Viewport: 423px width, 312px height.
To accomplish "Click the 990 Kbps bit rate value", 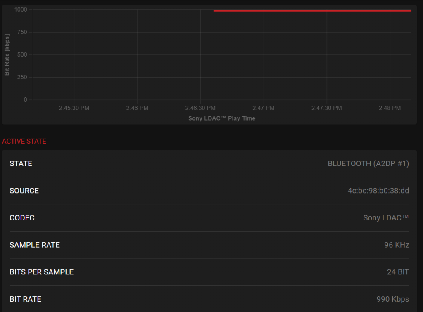I will pyautogui.click(x=392, y=299).
